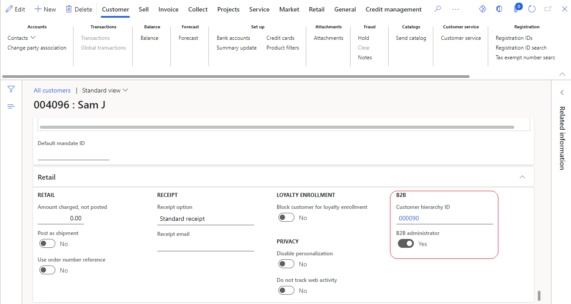The height and width of the screenshot is (304, 571).
Task: Switch to the Retail ribbon tab
Action: coord(317,9)
